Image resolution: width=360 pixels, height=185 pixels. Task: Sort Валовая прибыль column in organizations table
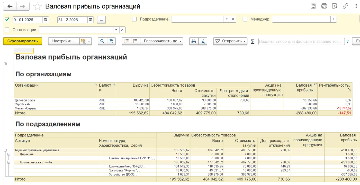click(316, 85)
